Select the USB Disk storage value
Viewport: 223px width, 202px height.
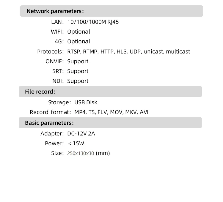click(86, 102)
